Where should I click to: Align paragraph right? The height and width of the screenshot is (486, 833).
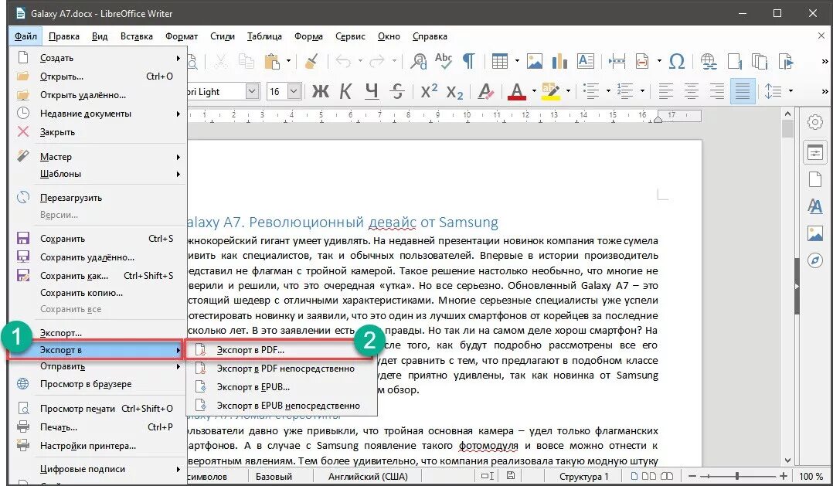[x=716, y=91]
